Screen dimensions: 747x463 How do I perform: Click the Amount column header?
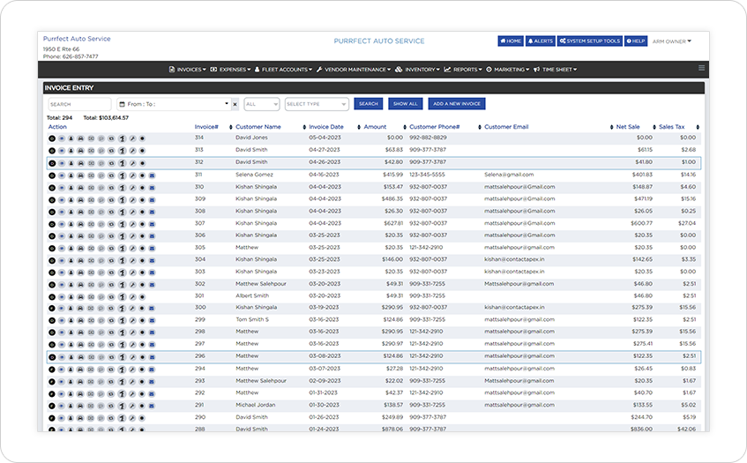tap(375, 127)
